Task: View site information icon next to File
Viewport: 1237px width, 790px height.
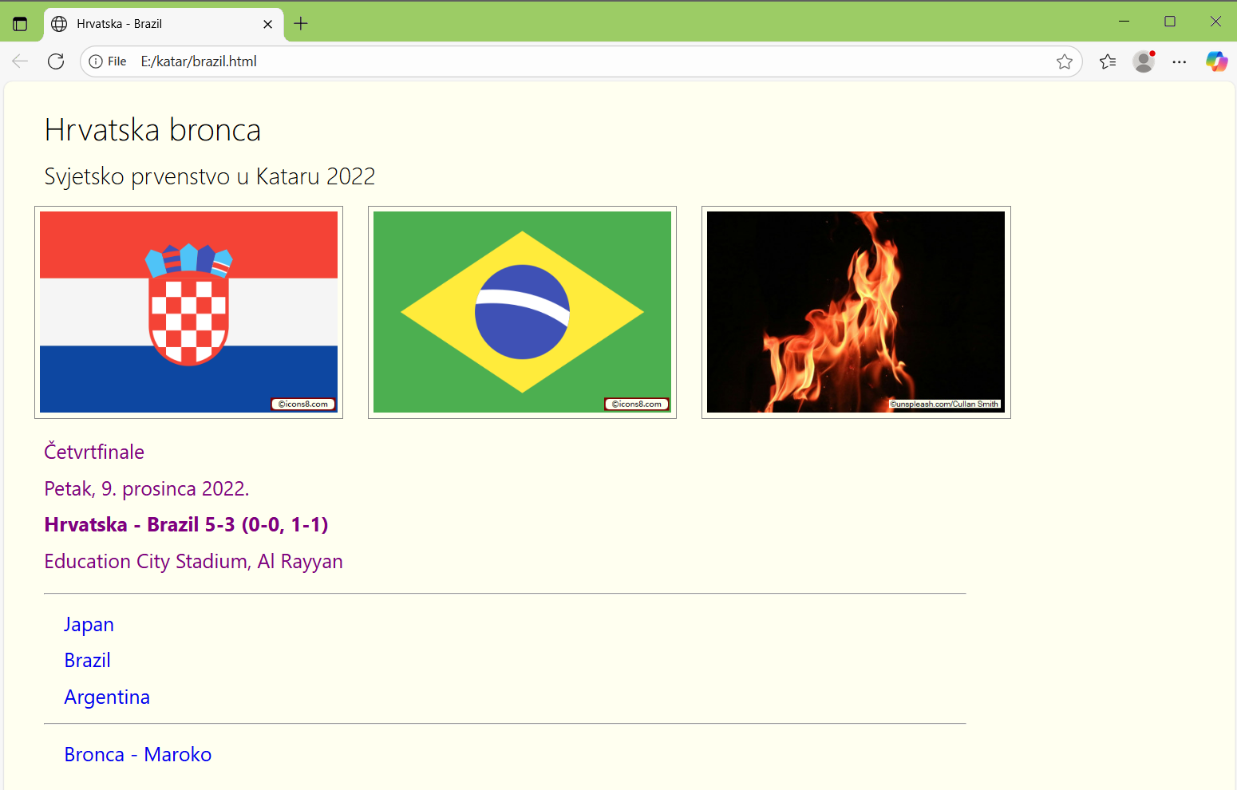Action: pos(96,61)
